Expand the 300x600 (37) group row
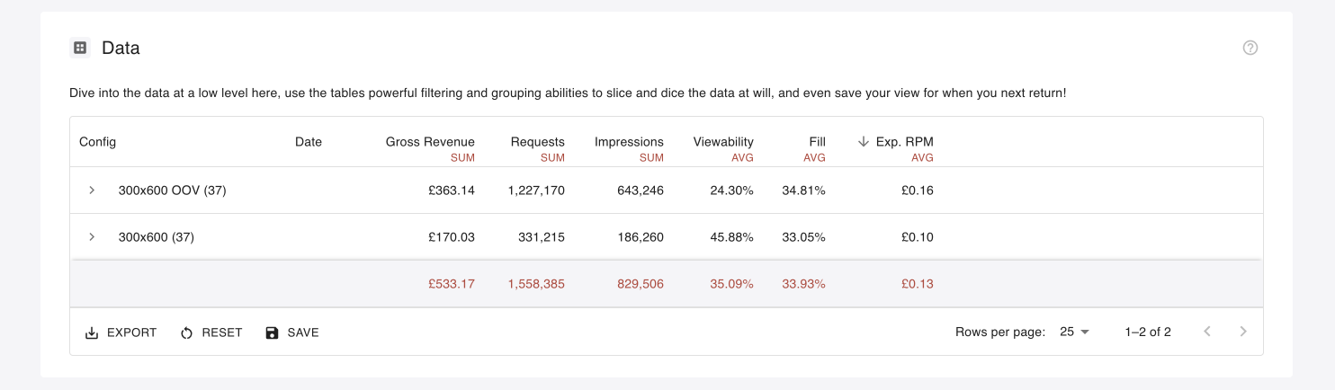 (92, 236)
